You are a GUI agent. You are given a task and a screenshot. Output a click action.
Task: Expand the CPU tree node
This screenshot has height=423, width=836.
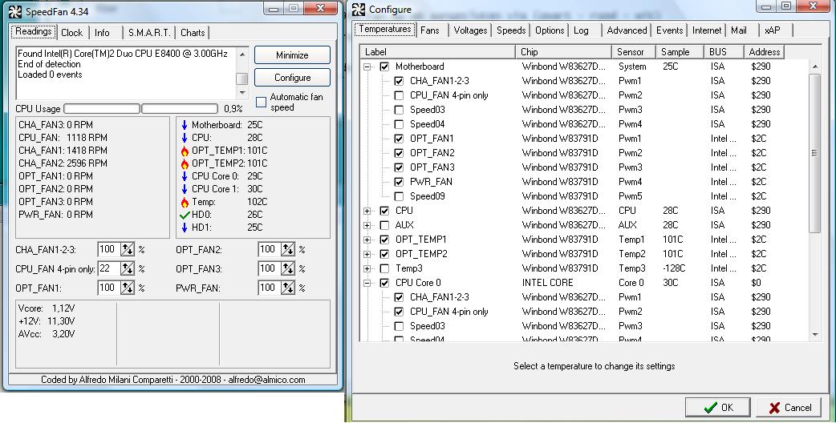coord(367,211)
